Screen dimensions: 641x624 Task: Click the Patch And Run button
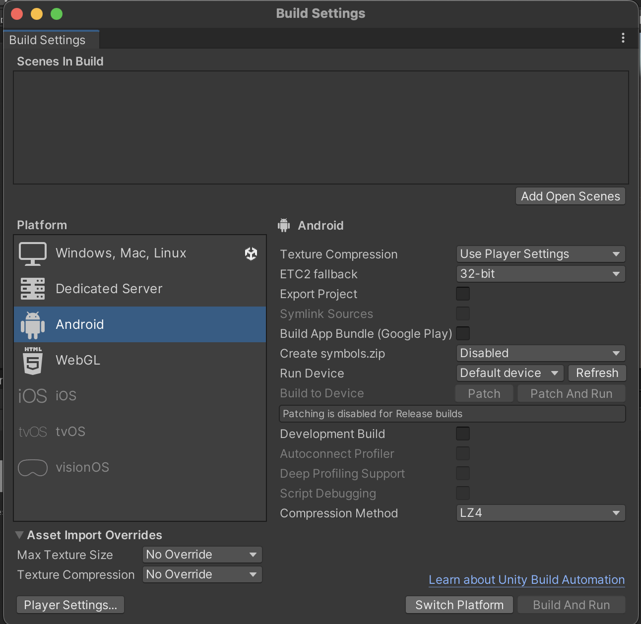tap(572, 394)
